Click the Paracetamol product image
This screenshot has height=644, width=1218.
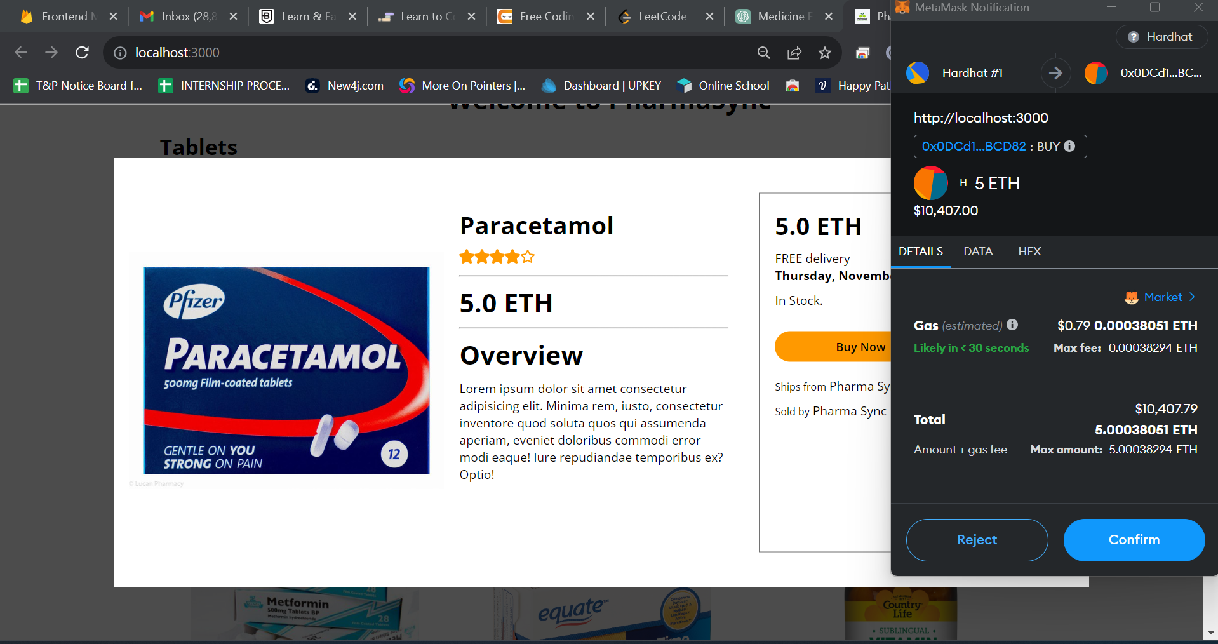286,370
